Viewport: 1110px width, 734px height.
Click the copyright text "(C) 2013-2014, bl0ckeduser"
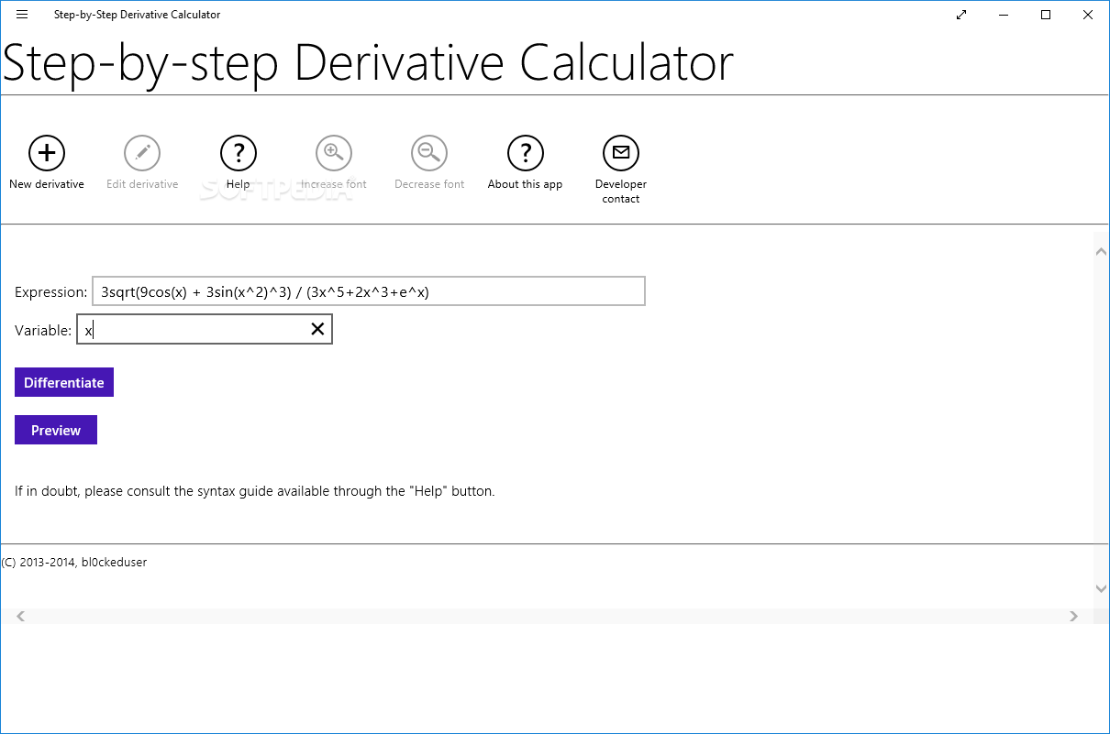click(x=74, y=563)
